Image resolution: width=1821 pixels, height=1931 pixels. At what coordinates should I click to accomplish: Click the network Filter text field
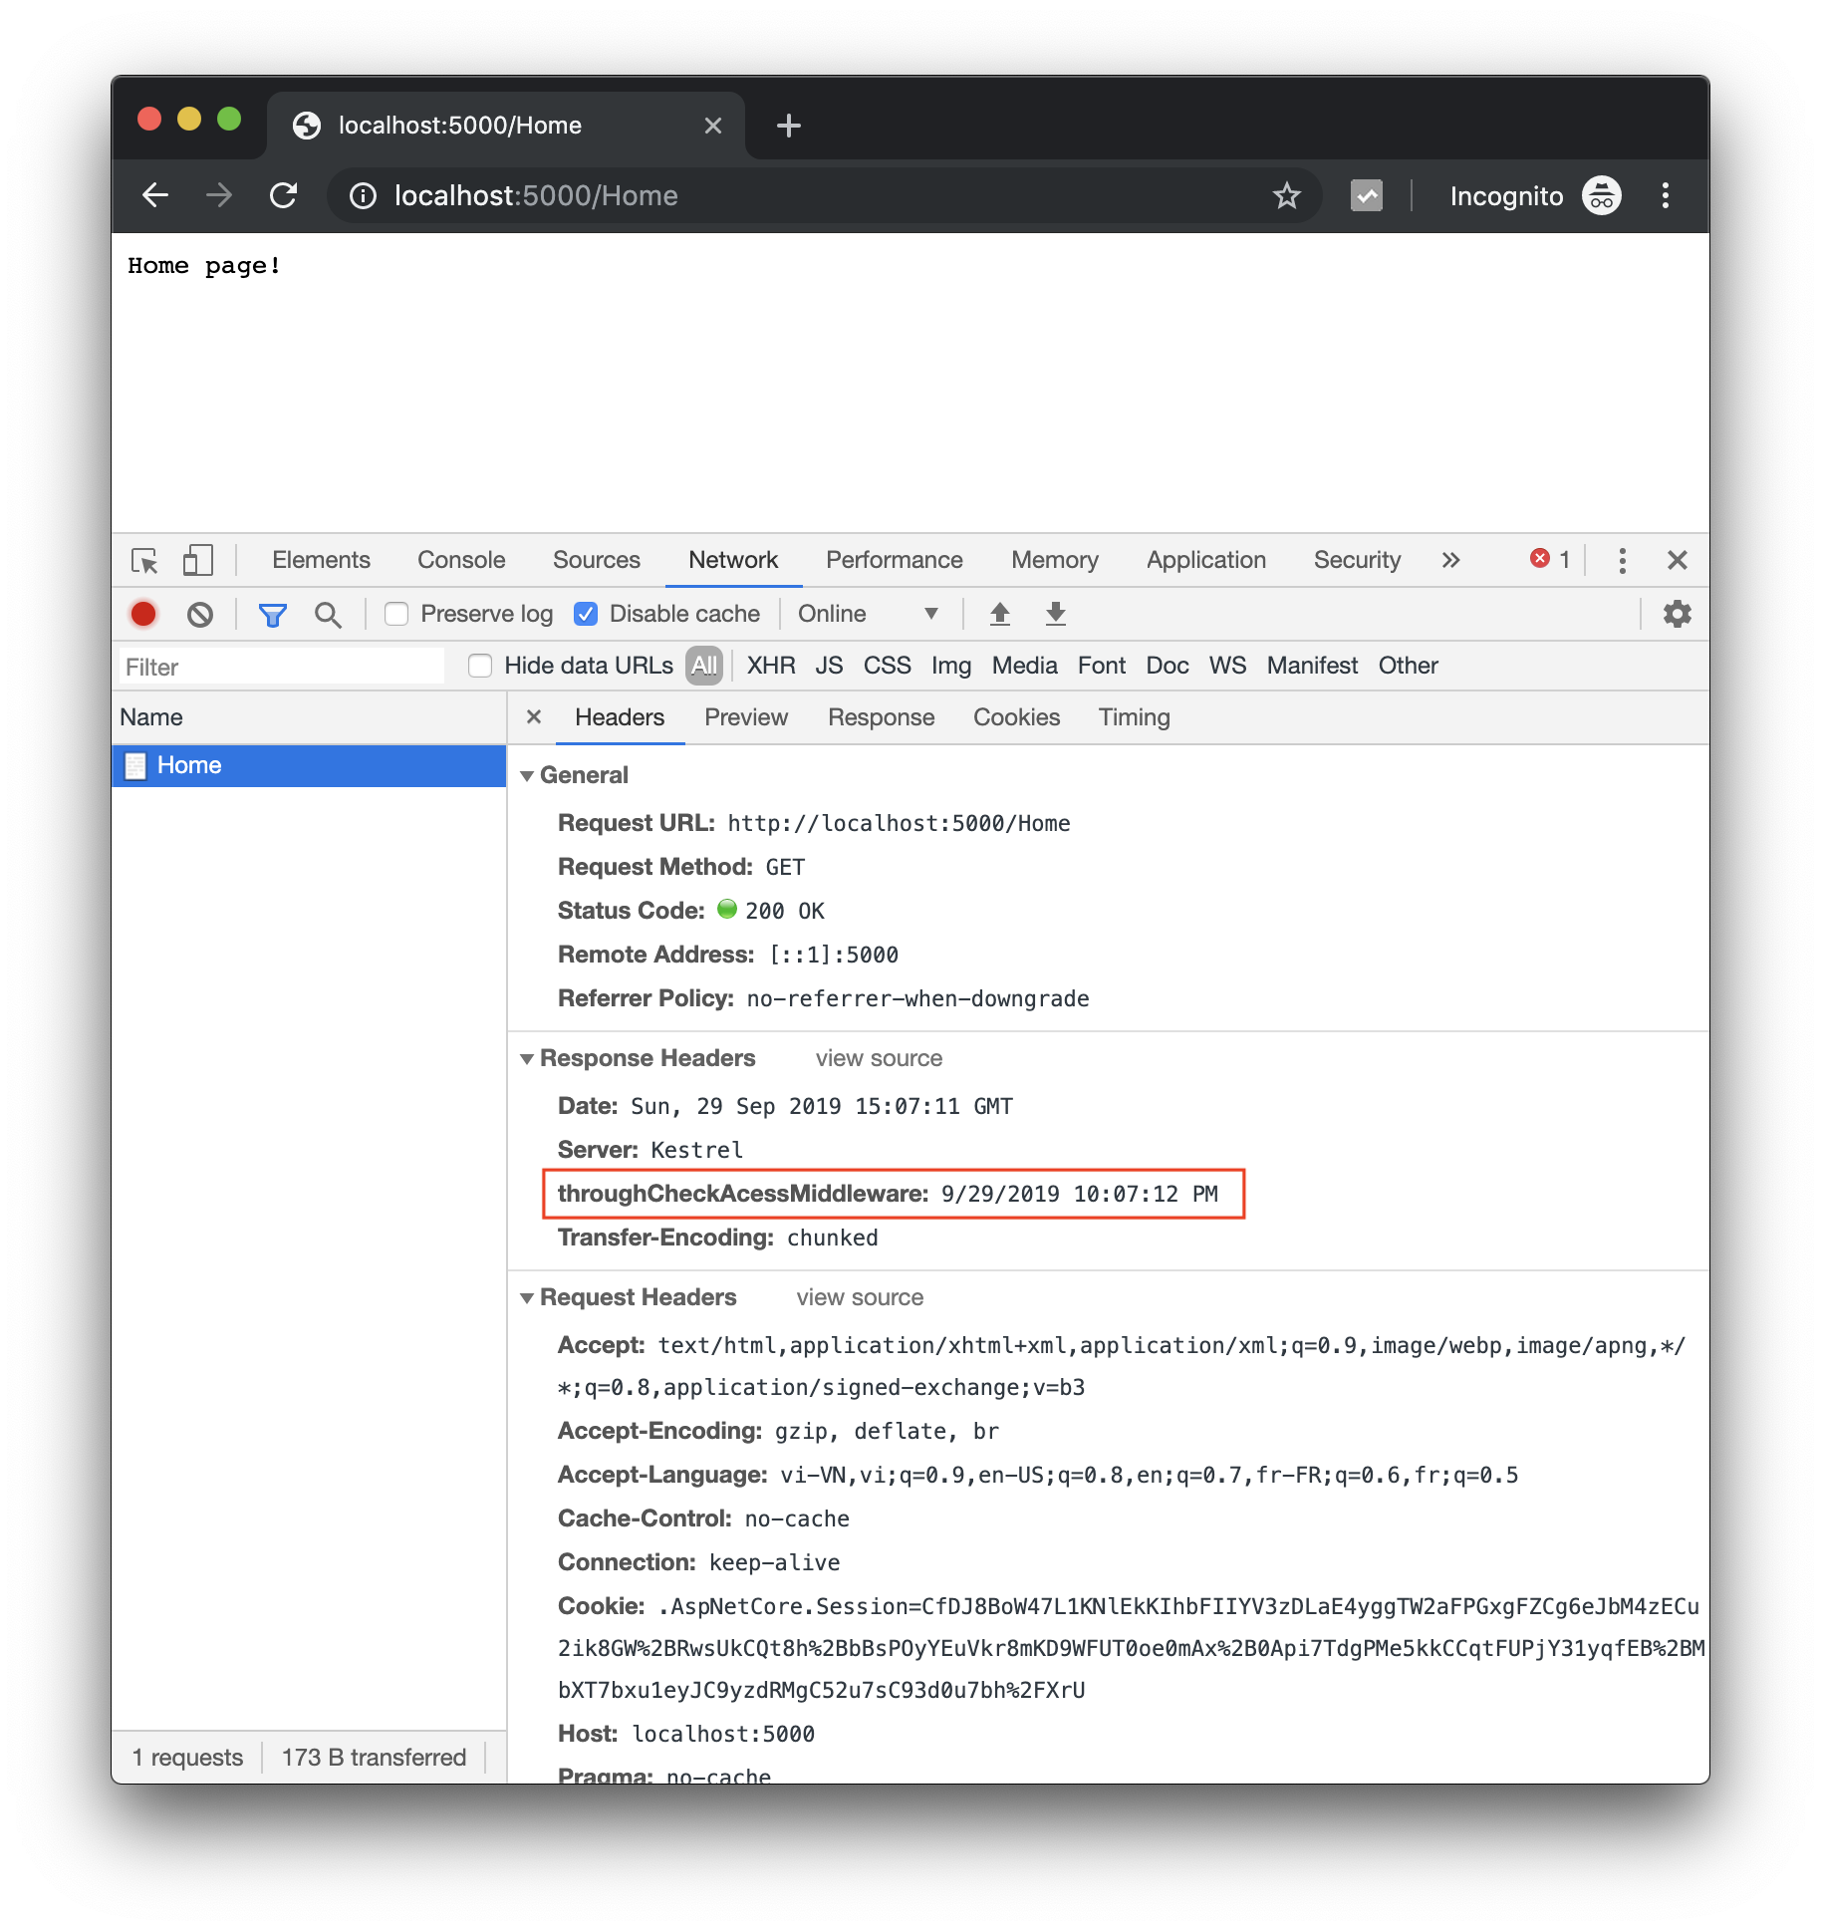(282, 667)
